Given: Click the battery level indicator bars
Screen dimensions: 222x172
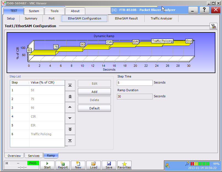Looking at the screenshot, I should pos(200,164).
